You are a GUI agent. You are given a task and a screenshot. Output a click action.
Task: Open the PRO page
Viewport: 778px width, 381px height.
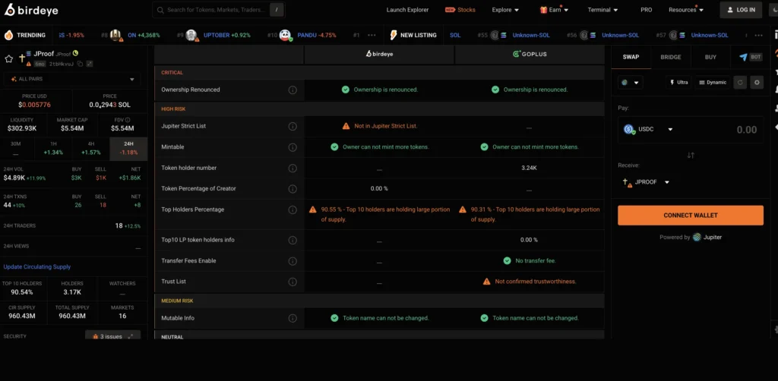[x=646, y=10]
